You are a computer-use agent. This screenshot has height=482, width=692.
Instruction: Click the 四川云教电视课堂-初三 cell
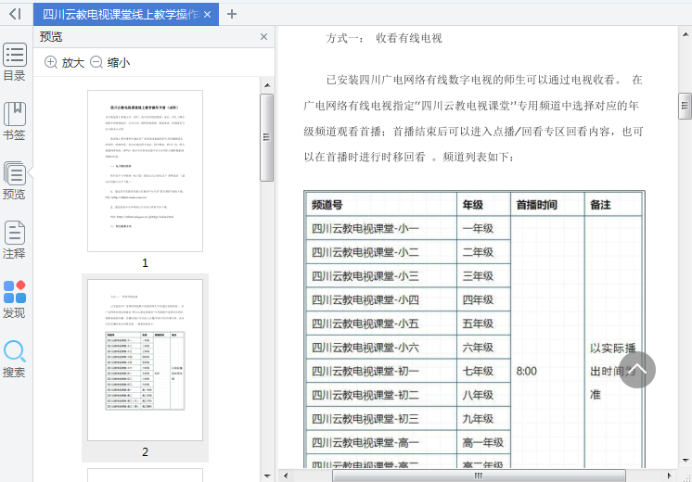[381, 419]
